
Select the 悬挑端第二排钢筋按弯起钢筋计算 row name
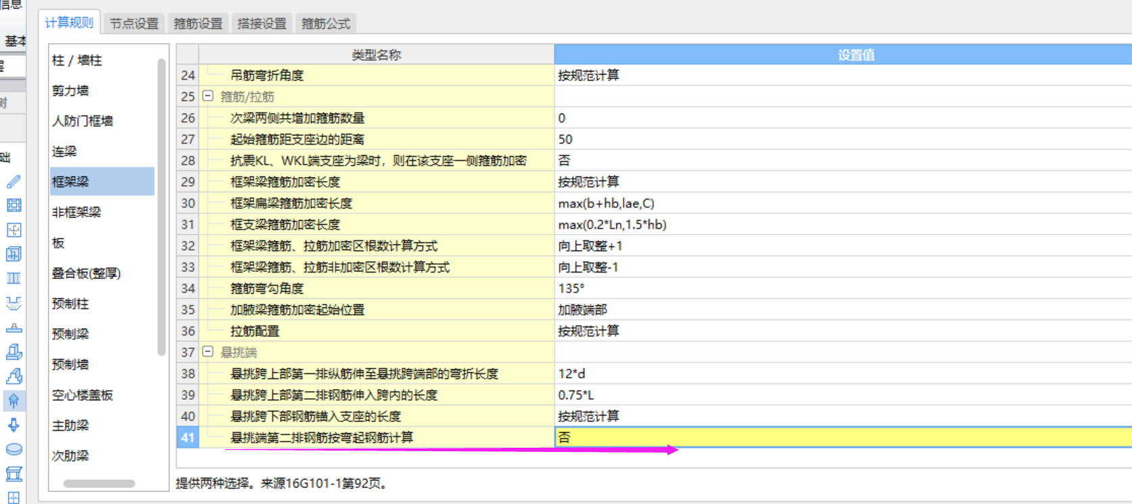click(322, 438)
